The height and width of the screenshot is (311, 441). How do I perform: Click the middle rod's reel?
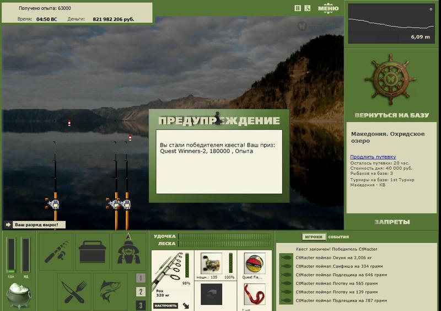pos(114,204)
